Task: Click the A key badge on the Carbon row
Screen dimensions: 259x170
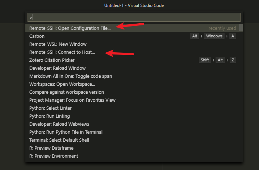Action: [x=233, y=36]
